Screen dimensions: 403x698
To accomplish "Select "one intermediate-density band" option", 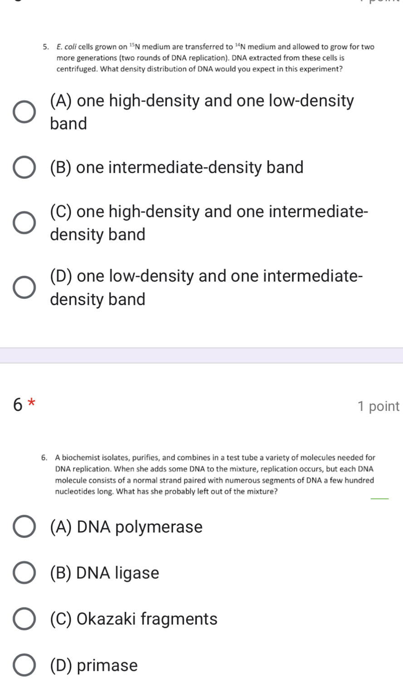I will pyautogui.click(x=24, y=167).
